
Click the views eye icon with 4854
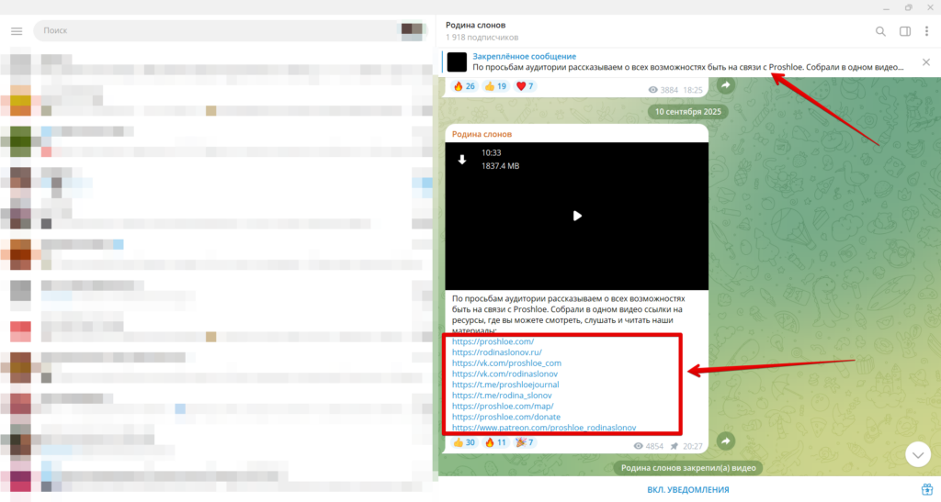tap(638, 446)
